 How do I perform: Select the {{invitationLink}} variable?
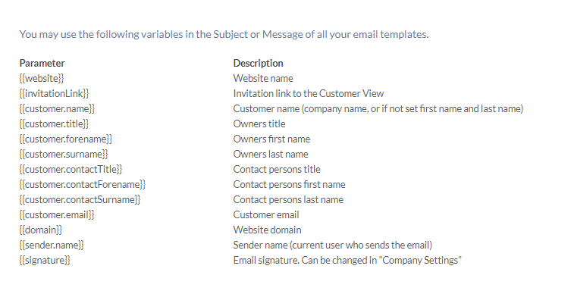coord(54,94)
